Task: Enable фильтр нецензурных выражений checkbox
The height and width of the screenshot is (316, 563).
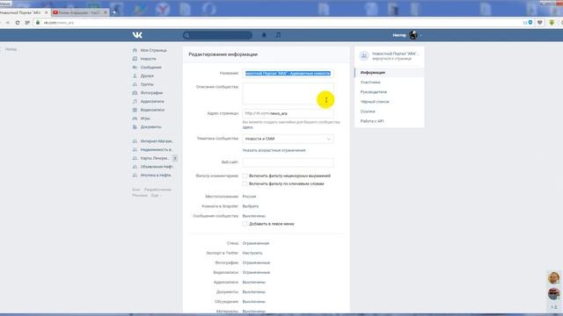Action: [x=245, y=176]
